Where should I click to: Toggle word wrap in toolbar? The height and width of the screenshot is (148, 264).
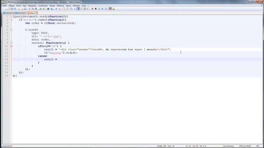[71, 9]
